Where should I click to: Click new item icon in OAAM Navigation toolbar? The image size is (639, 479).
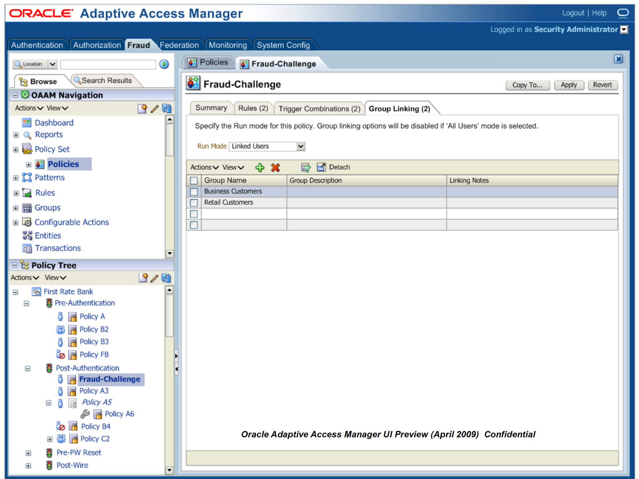[x=142, y=109]
